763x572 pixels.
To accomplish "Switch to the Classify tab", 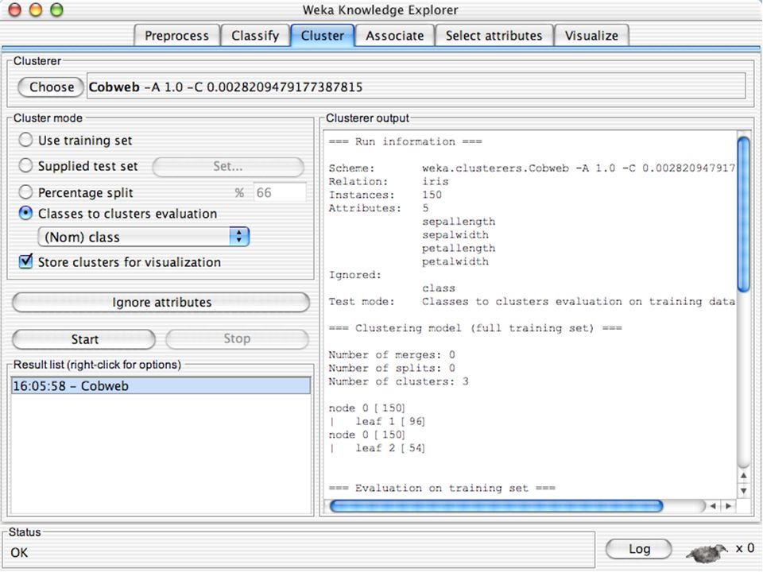I will pos(255,36).
